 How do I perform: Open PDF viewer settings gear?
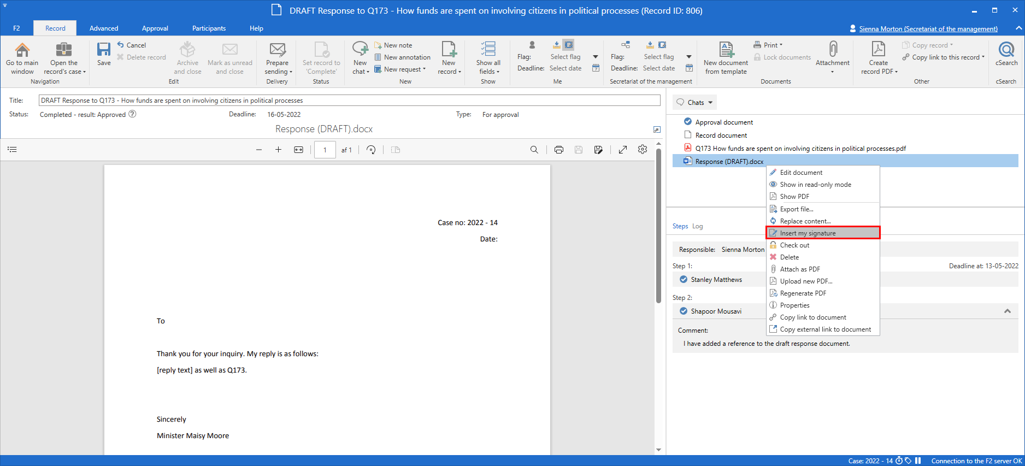[x=643, y=150]
